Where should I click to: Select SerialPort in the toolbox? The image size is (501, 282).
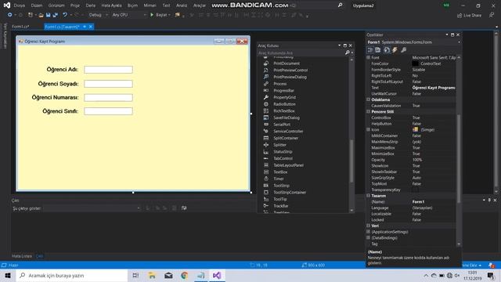coord(282,125)
